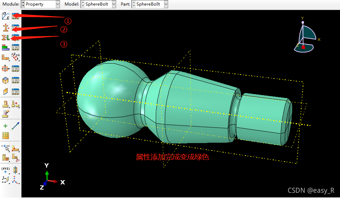Step through models with the Model spinner
340x198 pixels.
coord(83,4)
